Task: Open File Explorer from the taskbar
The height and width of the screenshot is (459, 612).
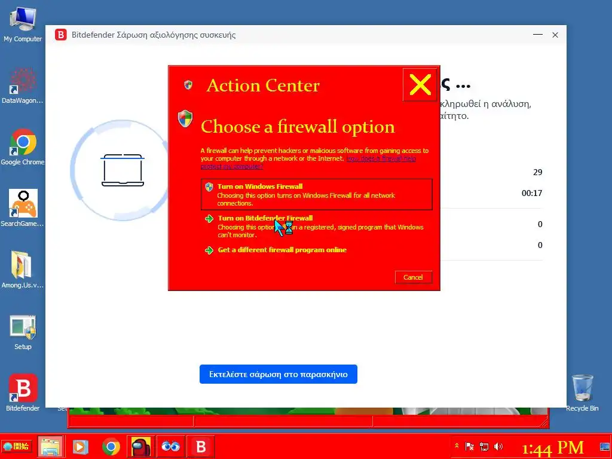Action: 50,446
